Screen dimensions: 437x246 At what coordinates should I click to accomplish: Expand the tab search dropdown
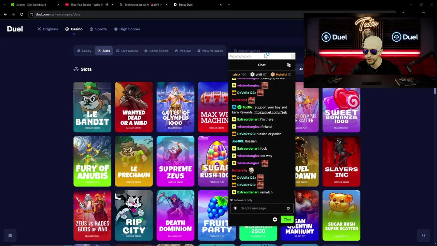(x=4, y=5)
